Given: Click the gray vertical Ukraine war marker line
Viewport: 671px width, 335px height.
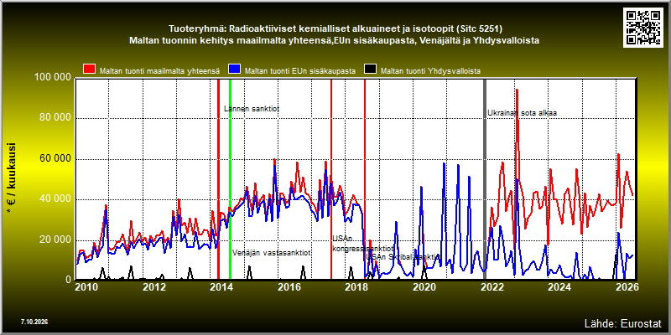Looking at the screenshot, I should point(485,179).
